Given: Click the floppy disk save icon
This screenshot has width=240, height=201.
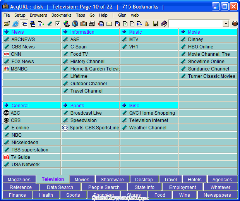Looking at the screenshot, I should coord(156,24).
